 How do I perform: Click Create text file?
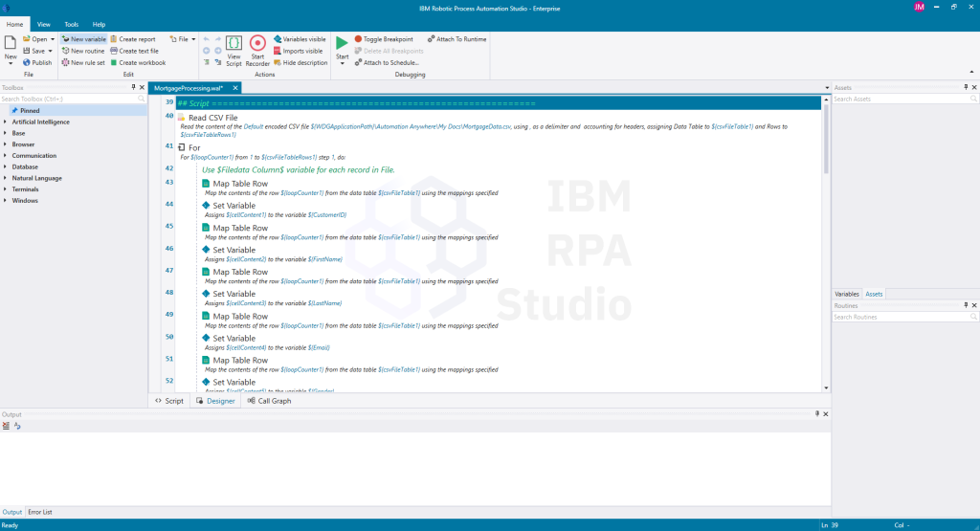[134, 51]
